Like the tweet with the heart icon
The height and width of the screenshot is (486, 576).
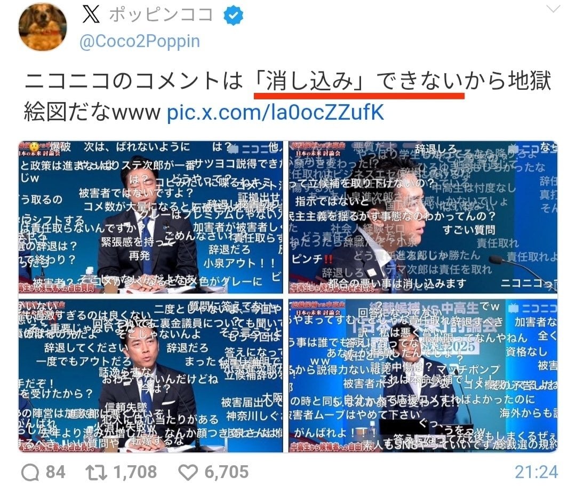pyautogui.click(x=188, y=473)
